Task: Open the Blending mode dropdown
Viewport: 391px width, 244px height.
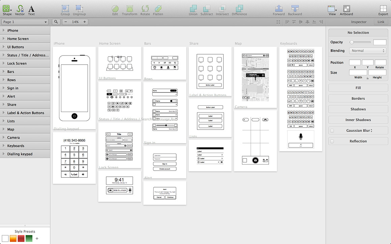Action: pos(368,51)
